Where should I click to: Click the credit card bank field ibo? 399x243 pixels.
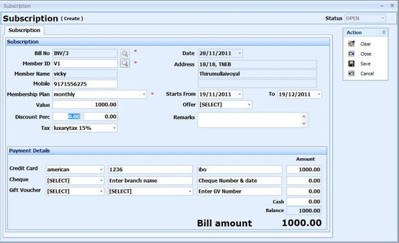[x=240, y=169]
